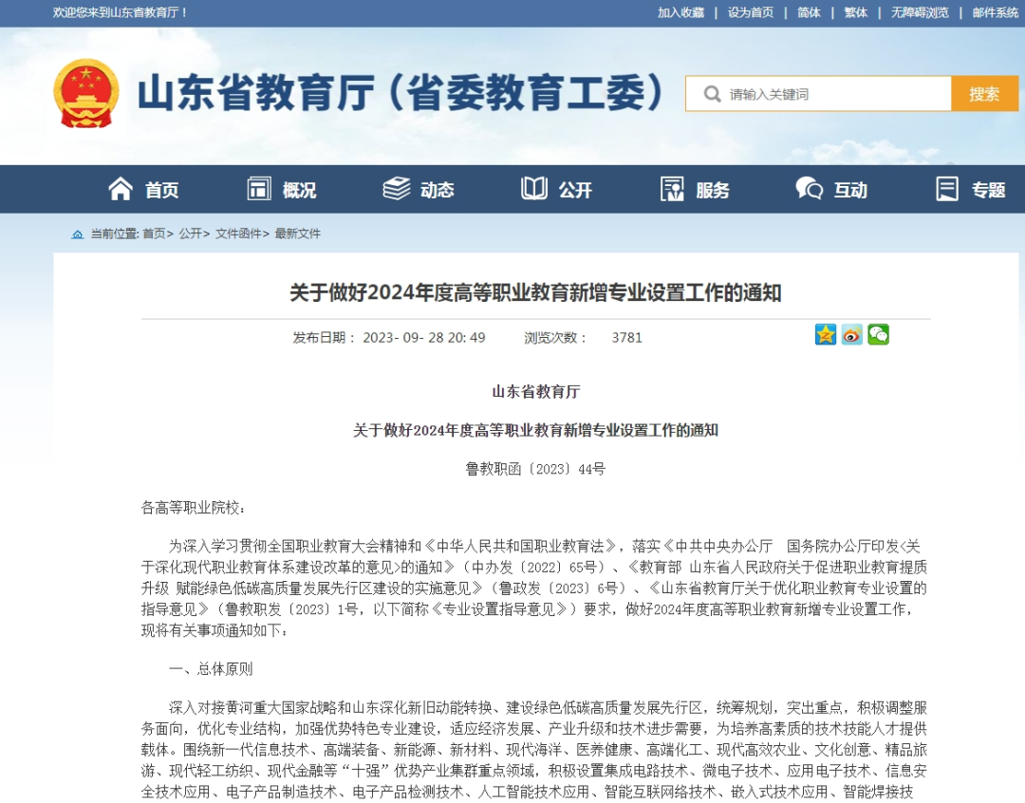Click the keyword search input field
The image size is (1025, 803).
pyautogui.click(x=833, y=94)
